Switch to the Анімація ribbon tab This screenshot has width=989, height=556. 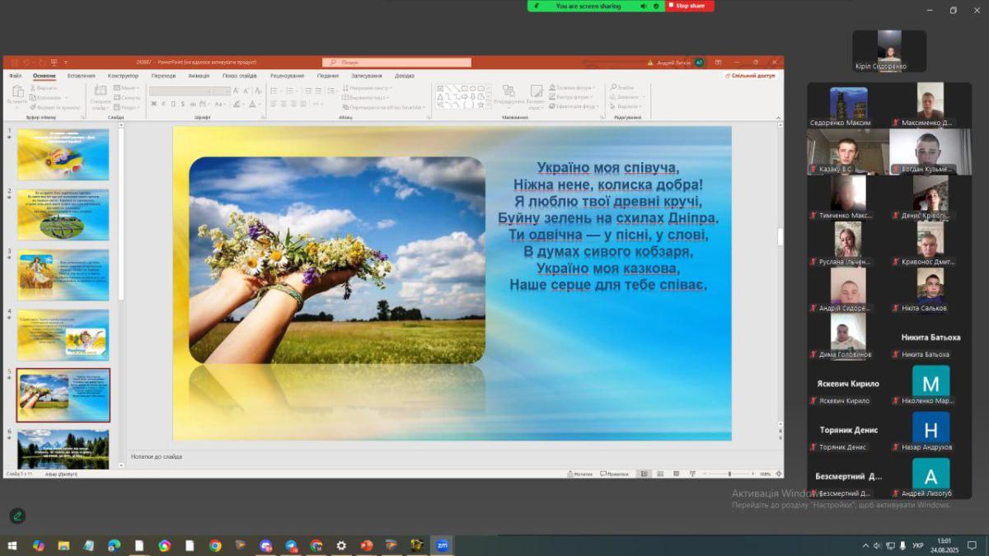click(x=199, y=76)
